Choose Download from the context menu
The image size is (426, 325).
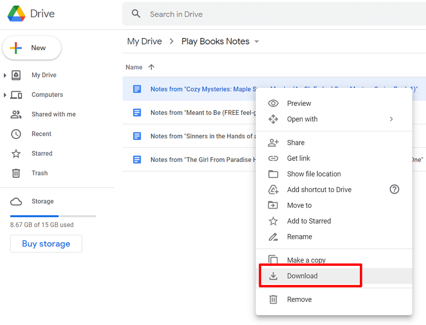tap(334, 276)
